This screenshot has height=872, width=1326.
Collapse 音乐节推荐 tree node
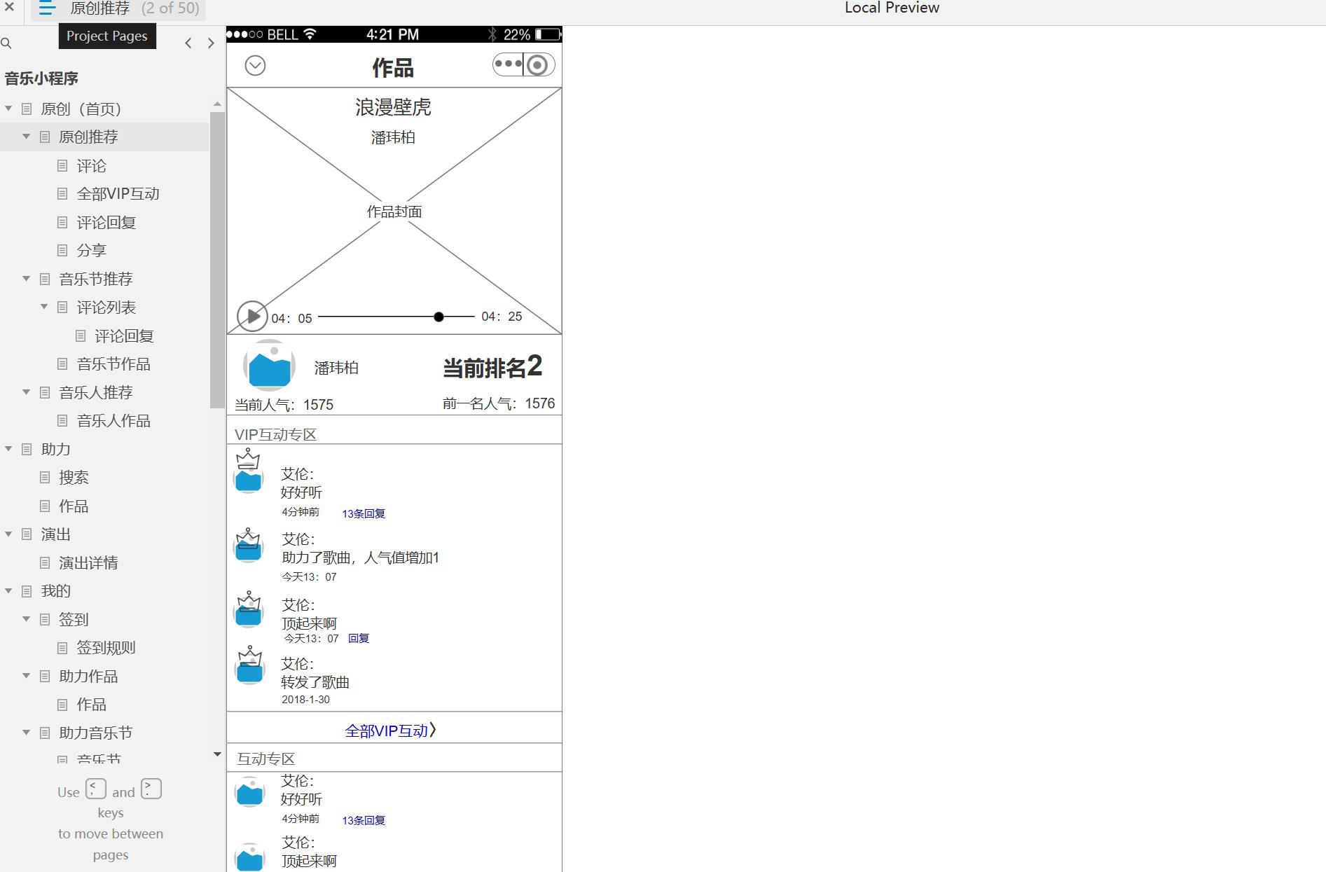pyautogui.click(x=26, y=279)
